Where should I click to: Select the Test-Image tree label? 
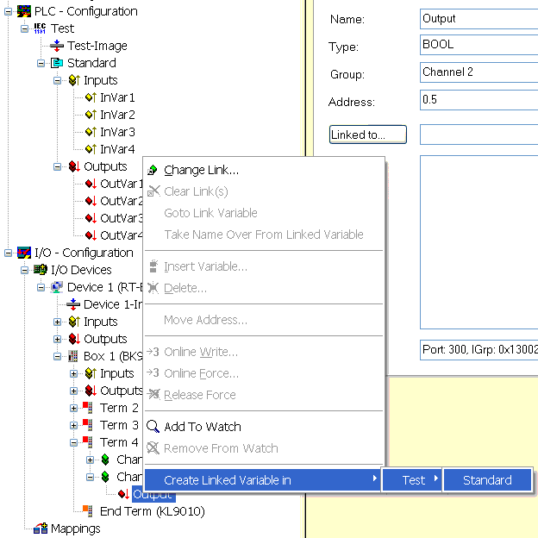97,46
